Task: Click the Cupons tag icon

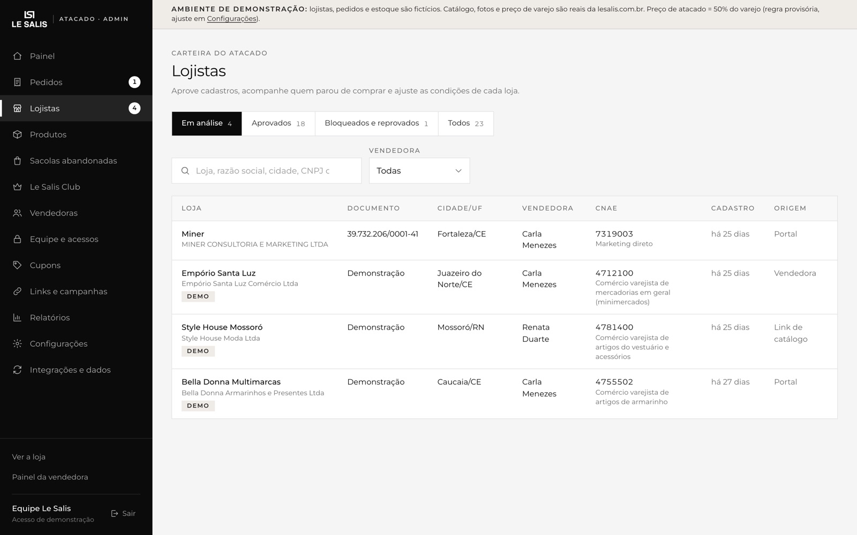Action: [x=17, y=265]
